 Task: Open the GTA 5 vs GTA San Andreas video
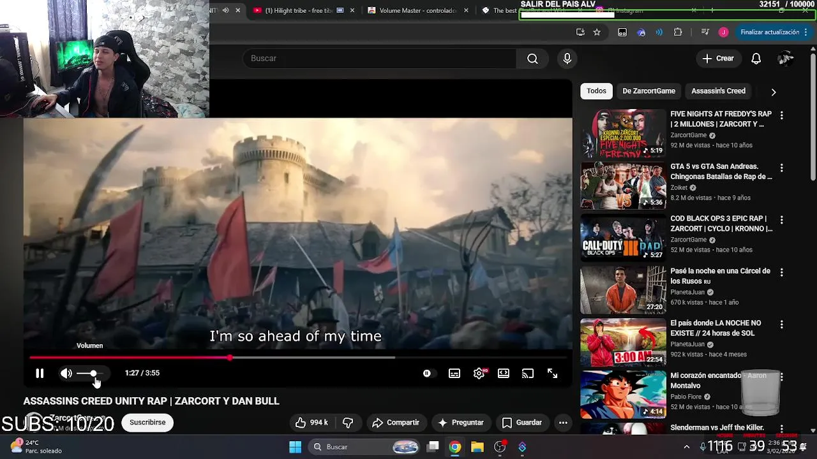click(x=623, y=186)
